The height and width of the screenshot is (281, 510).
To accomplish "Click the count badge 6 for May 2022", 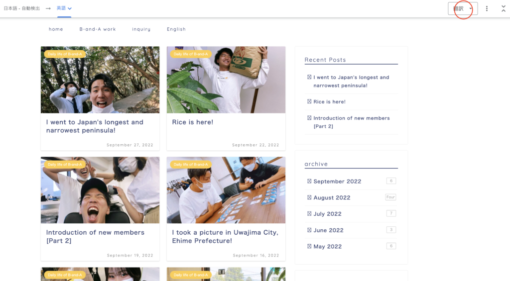I will 391,246.
